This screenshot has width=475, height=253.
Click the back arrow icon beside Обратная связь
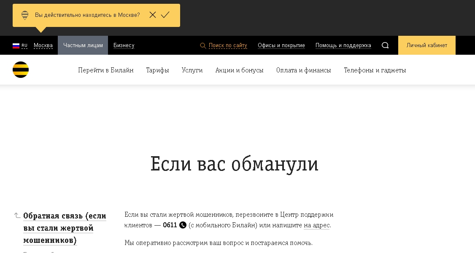tap(17, 216)
